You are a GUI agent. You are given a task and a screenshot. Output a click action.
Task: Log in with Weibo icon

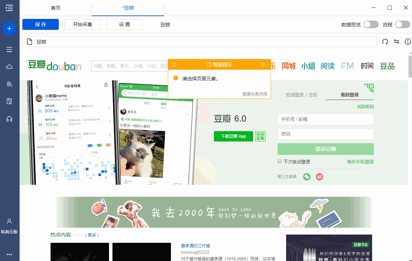pyautogui.click(x=319, y=177)
